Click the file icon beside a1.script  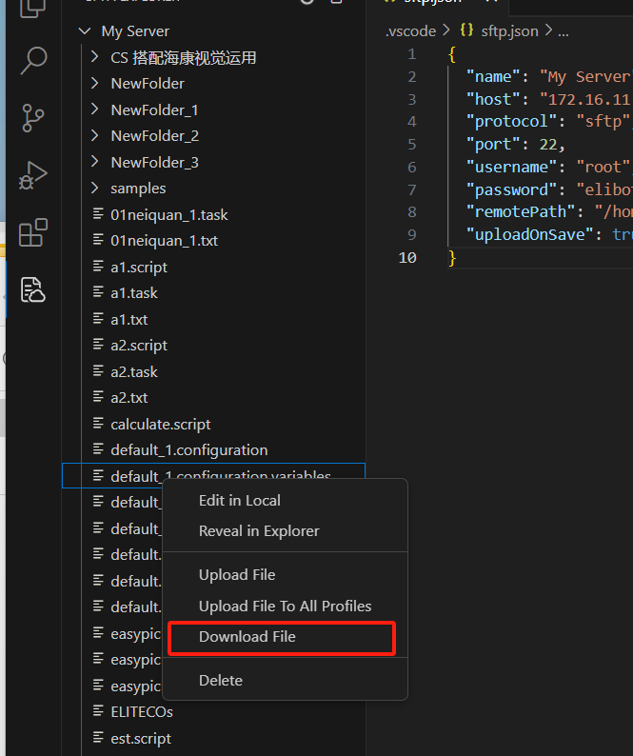click(98, 267)
